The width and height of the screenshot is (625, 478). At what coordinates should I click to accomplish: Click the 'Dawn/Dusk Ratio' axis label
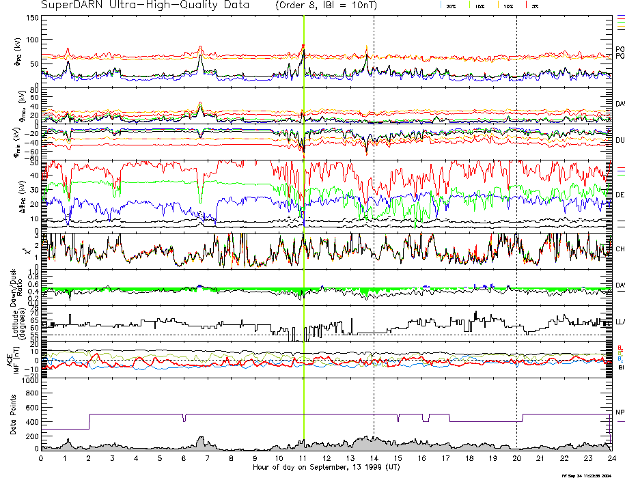(x=16, y=287)
